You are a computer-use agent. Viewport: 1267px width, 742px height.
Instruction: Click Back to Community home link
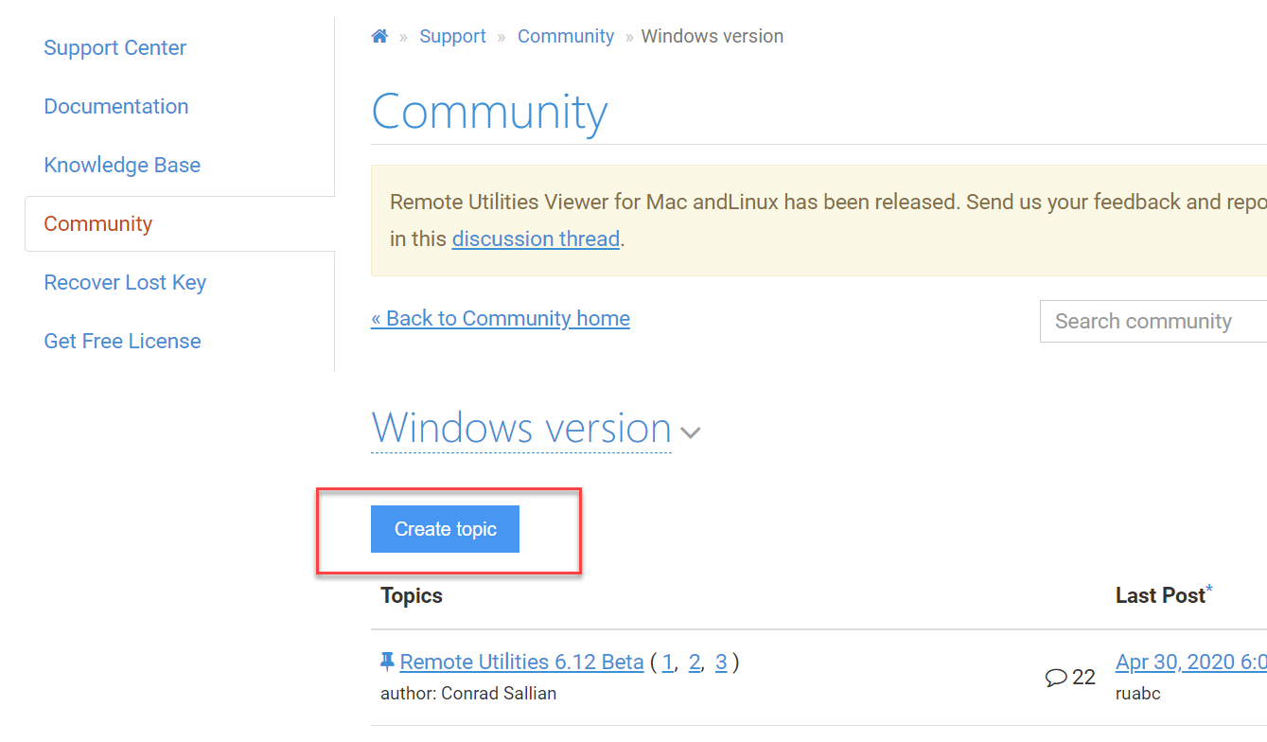[x=501, y=318]
